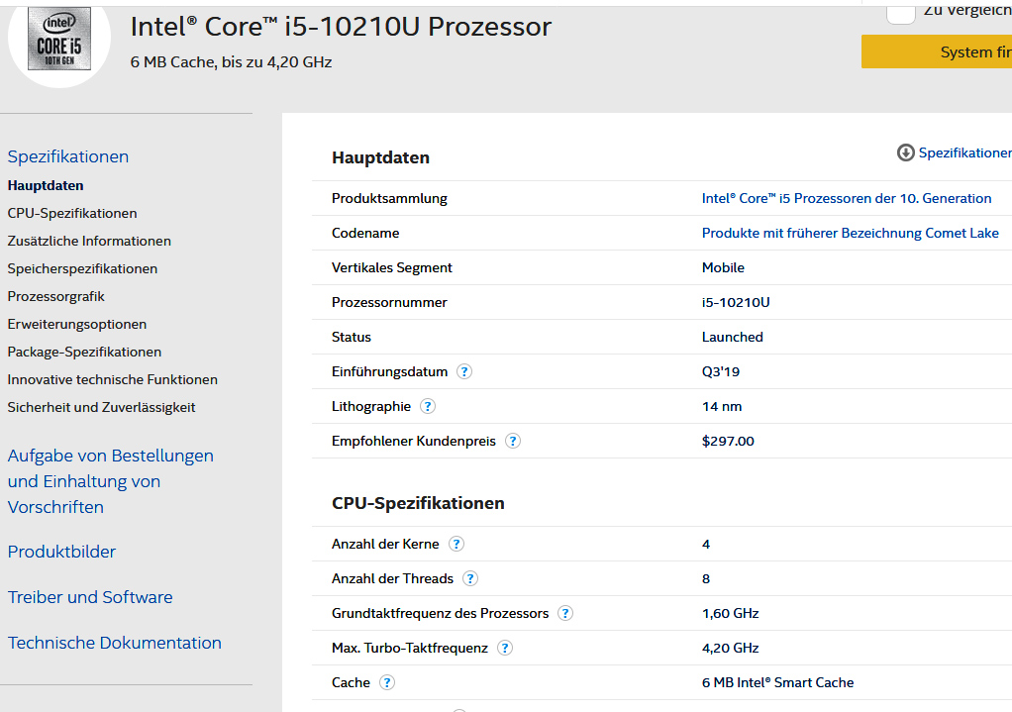The width and height of the screenshot is (1012, 712).
Task: Open Spezifikationen export link at top right
Action: [964, 153]
